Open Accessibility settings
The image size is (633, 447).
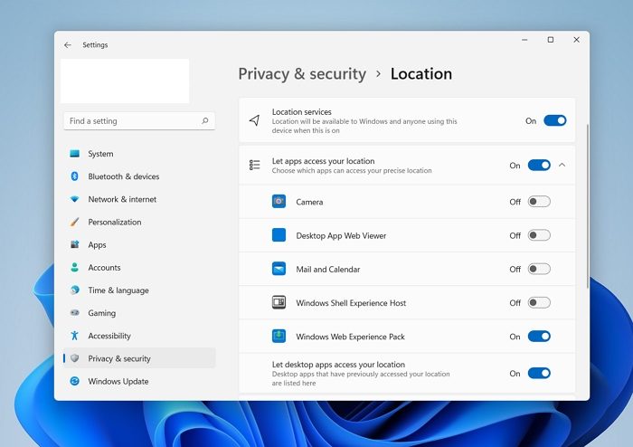[139, 336]
